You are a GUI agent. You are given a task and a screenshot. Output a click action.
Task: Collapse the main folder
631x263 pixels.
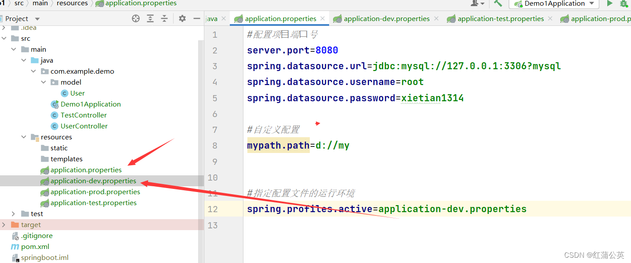(14, 50)
